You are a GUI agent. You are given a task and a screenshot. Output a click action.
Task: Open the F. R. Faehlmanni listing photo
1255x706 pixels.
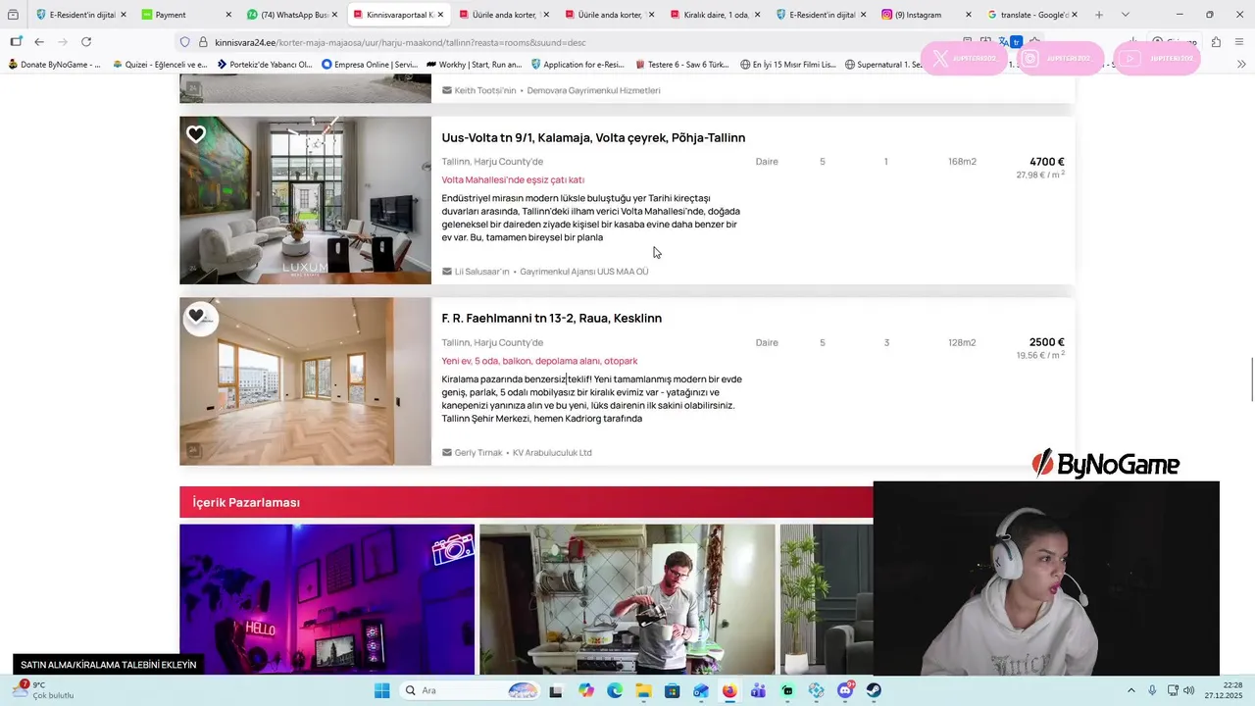pos(305,381)
